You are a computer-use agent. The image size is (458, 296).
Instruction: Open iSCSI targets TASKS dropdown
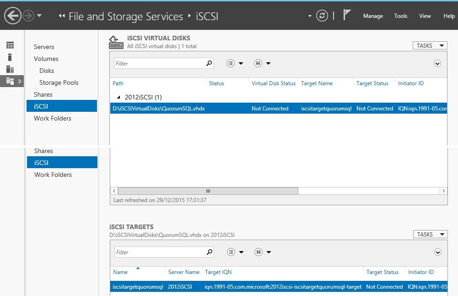click(430, 234)
